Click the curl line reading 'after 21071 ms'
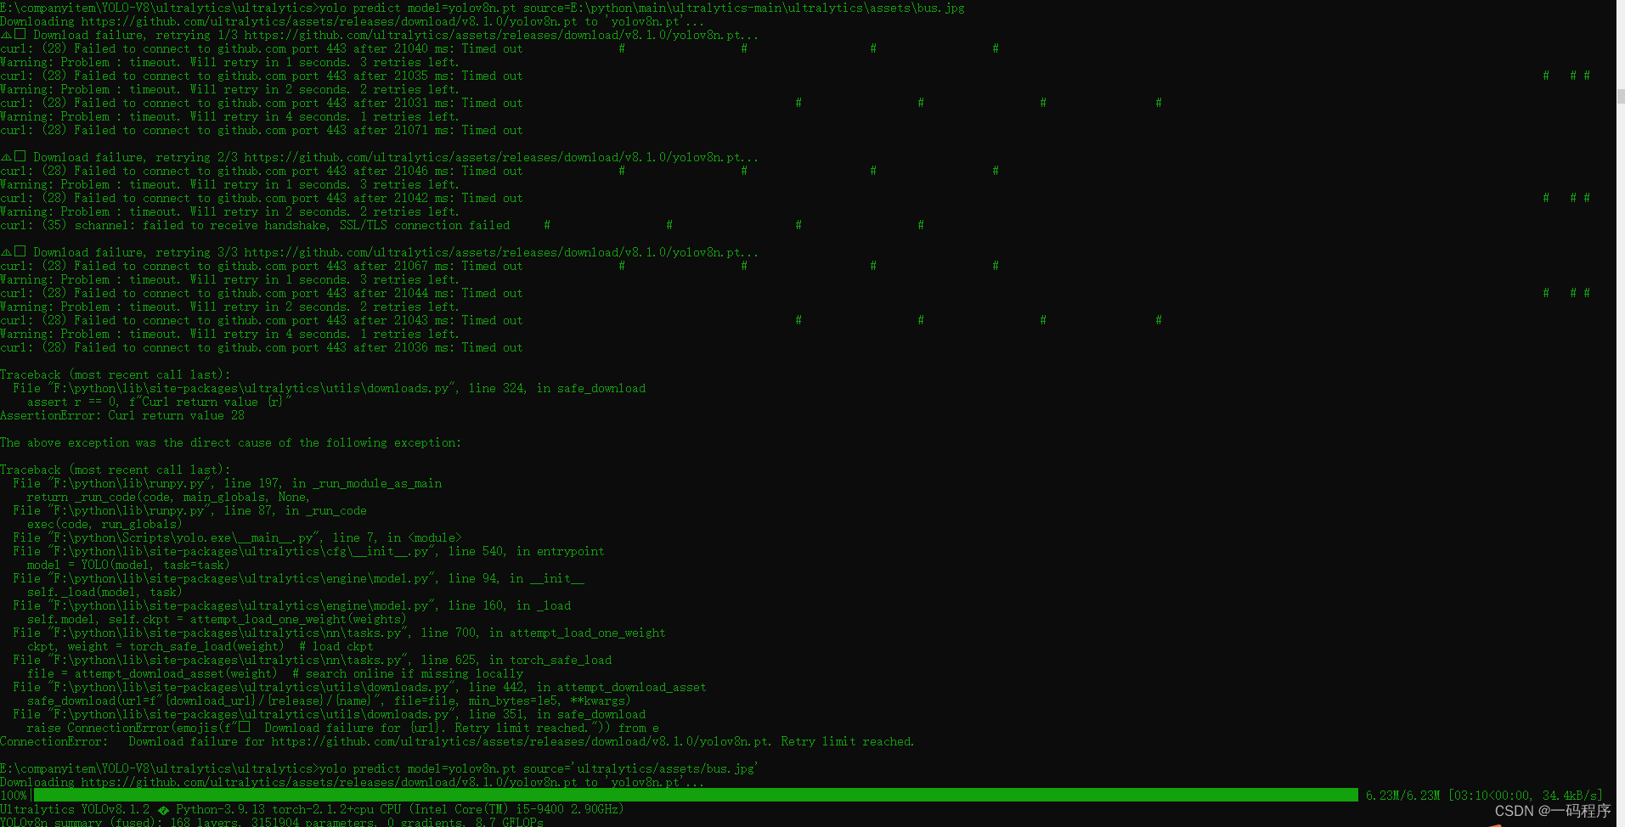The image size is (1625, 827). coord(262,130)
